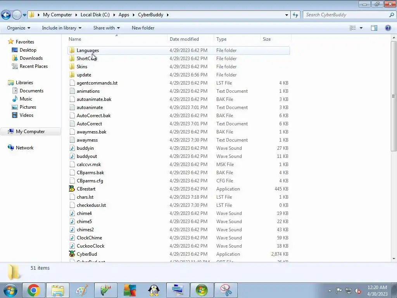397x298 pixels.
Task: Select My Computer in the navigation pane
Action: pyautogui.click(x=30, y=132)
